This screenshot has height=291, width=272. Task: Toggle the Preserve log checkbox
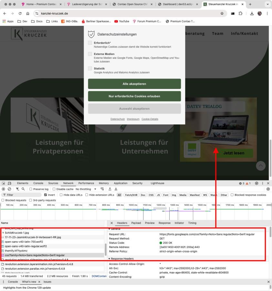tap(31, 189)
